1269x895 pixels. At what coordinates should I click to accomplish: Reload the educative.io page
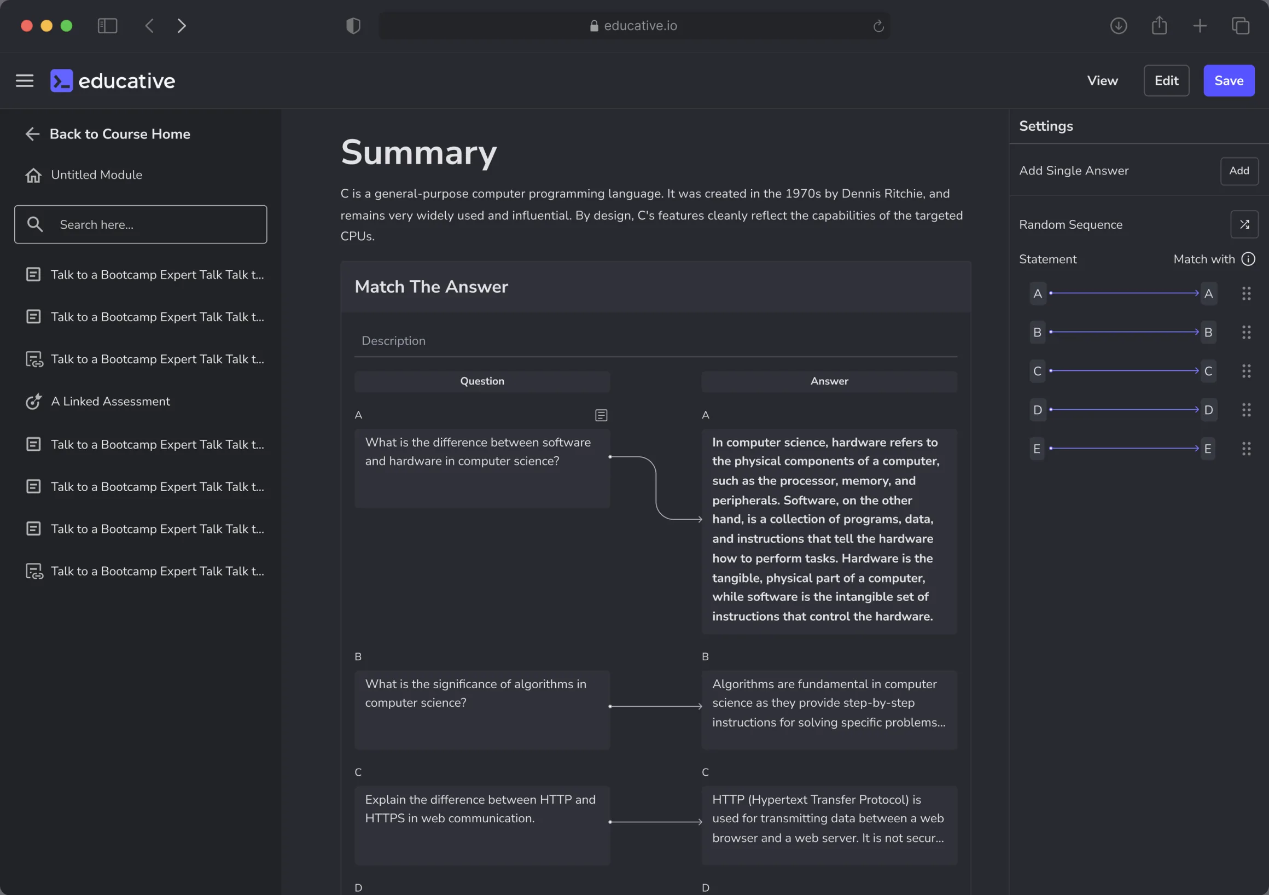click(878, 26)
